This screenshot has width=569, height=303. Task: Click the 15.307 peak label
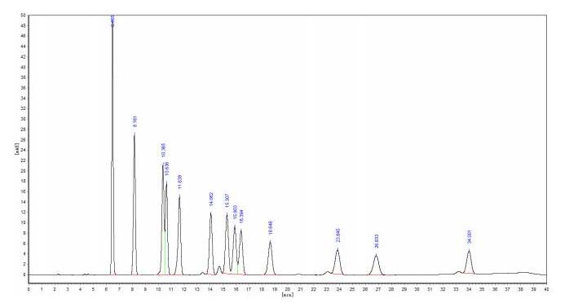(x=227, y=200)
